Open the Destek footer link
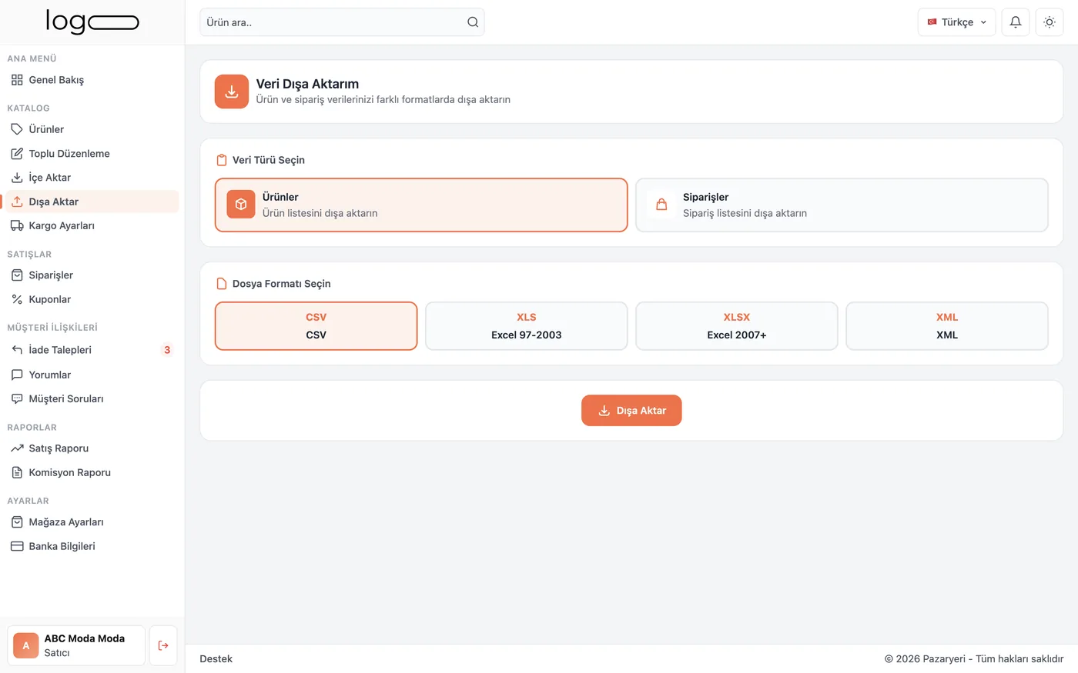The image size is (1078, 673). 216,658
